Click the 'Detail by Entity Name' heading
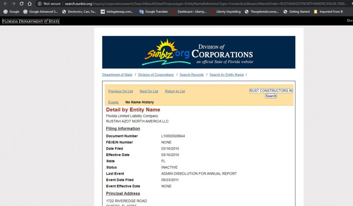Screen dimensions: 353x206 pos(133,110)
